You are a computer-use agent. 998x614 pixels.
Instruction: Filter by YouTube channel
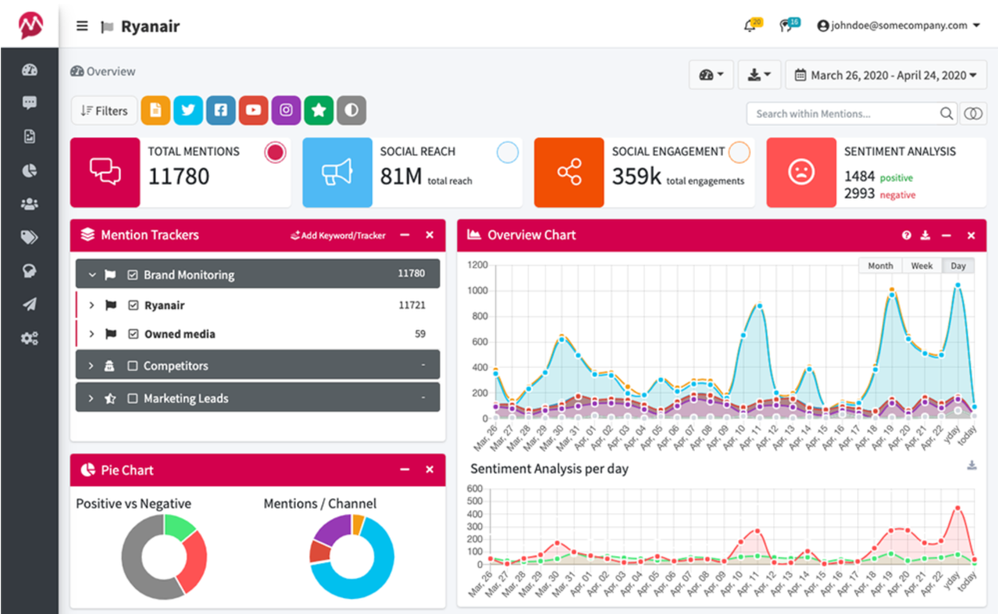(253, 111)
